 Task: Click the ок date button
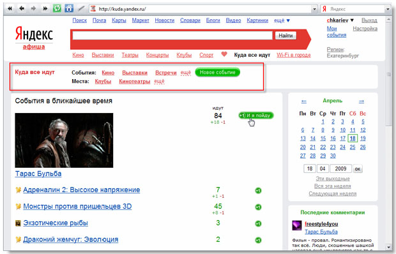click(358, 168)
